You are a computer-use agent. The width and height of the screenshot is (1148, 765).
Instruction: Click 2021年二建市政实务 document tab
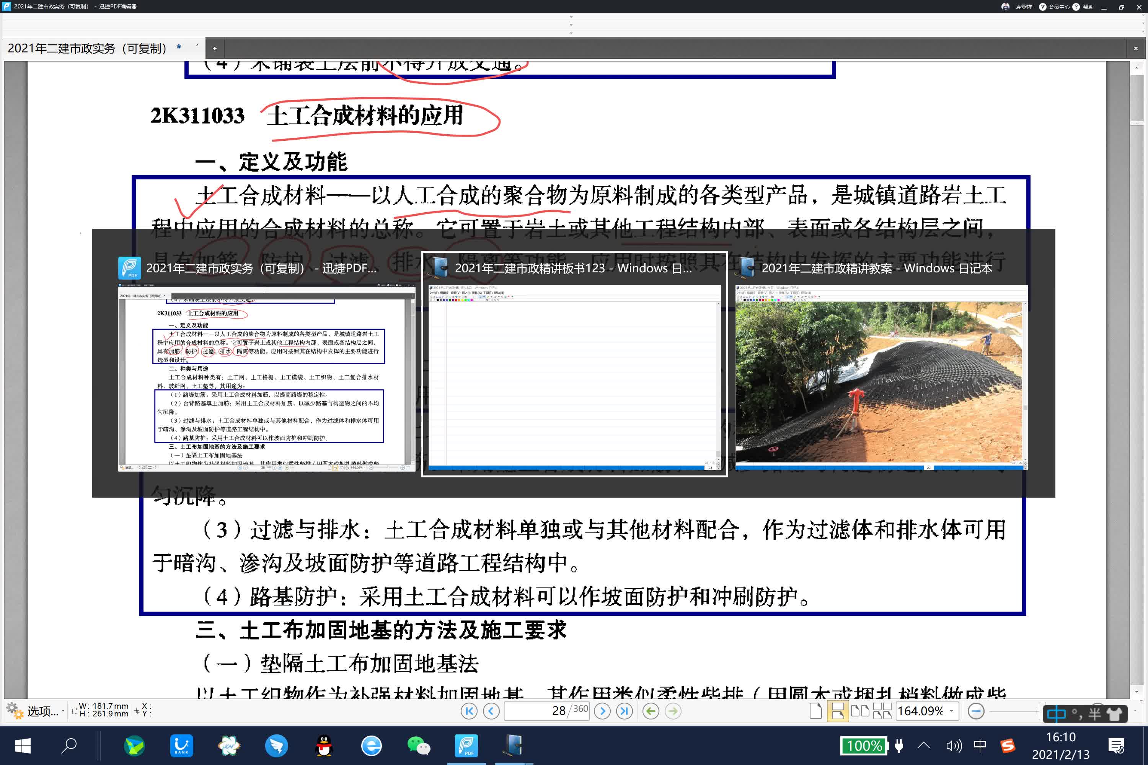tap(88, 48)
